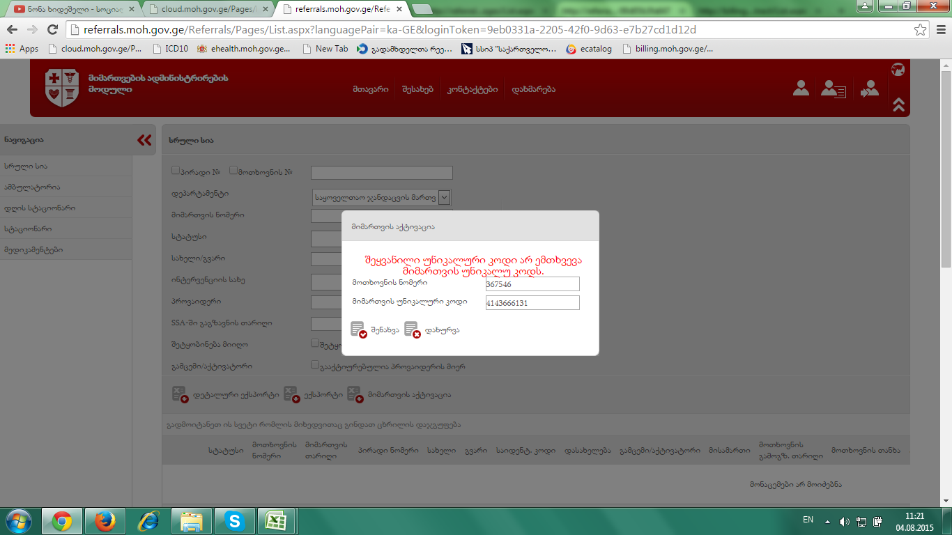952x535 pixels.
Task: Click the user login arrow icon
Action: coord(869,89)
